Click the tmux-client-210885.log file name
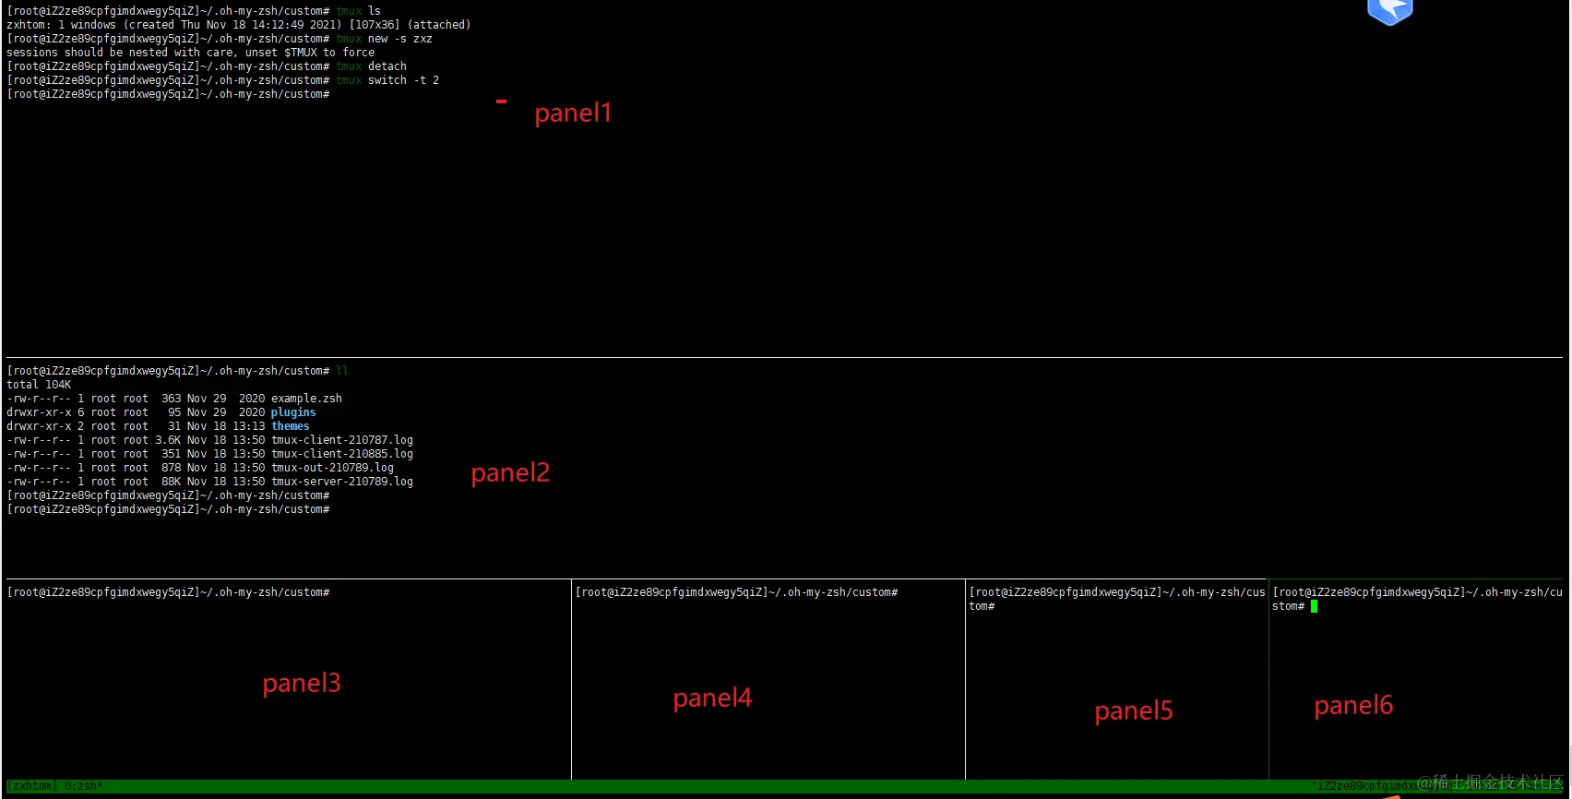This screenshot has width=1572, height=799. click(x=342, y=454)
